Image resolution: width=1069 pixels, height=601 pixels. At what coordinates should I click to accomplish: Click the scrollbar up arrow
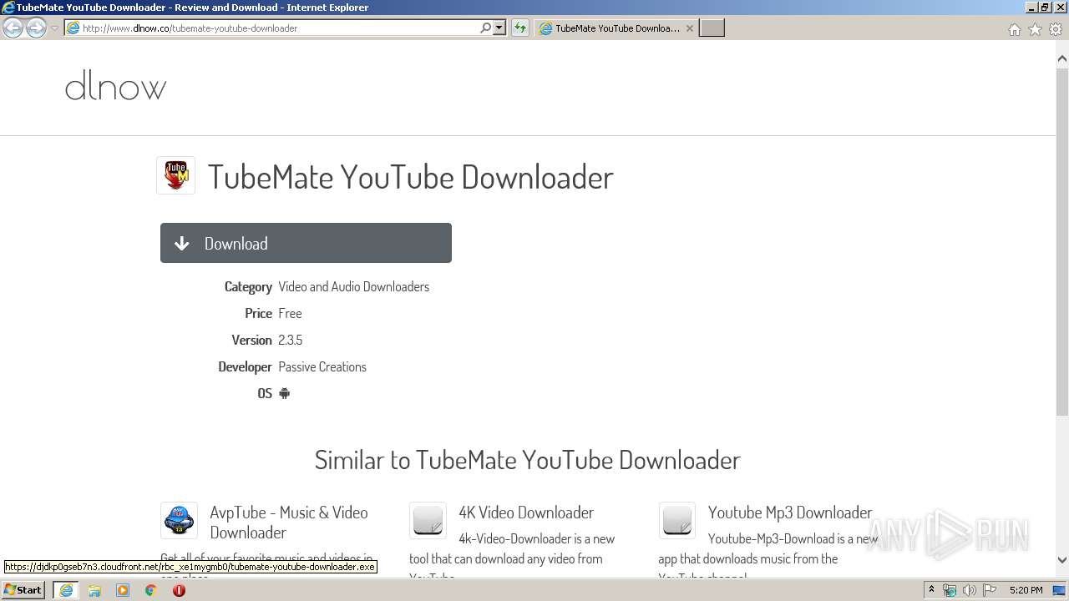tap(1062, 59)
